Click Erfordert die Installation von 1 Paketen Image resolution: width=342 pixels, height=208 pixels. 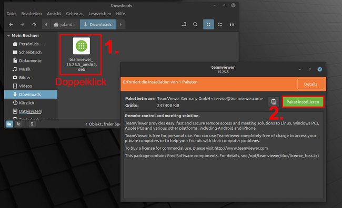point(160,82)
